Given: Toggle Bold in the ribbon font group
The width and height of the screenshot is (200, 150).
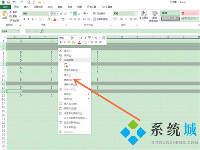Looking at the screenshot, I should 25,19.
